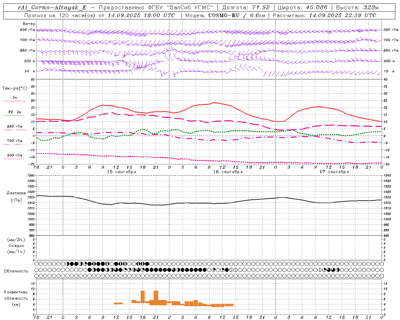Click the 16 сентября date label

[228, 172]
